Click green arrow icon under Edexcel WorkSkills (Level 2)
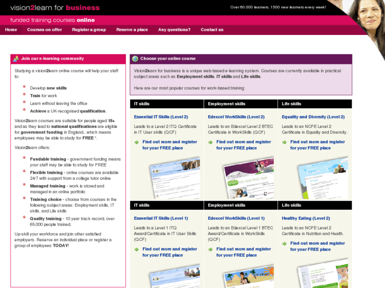Viewport: 385px width, 288px height. [210, 142]
